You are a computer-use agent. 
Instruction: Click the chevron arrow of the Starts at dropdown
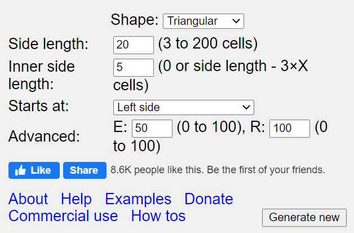[246, 107]
